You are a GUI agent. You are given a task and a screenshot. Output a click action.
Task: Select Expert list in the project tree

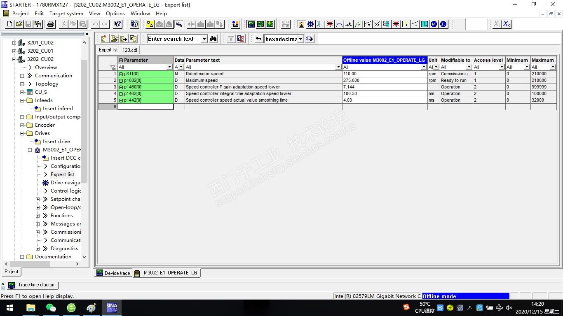pyautogui.click(x=62, y=174)
